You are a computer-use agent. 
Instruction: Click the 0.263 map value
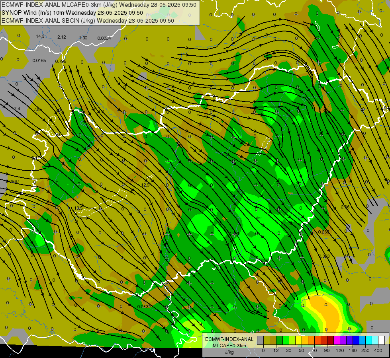324,232
